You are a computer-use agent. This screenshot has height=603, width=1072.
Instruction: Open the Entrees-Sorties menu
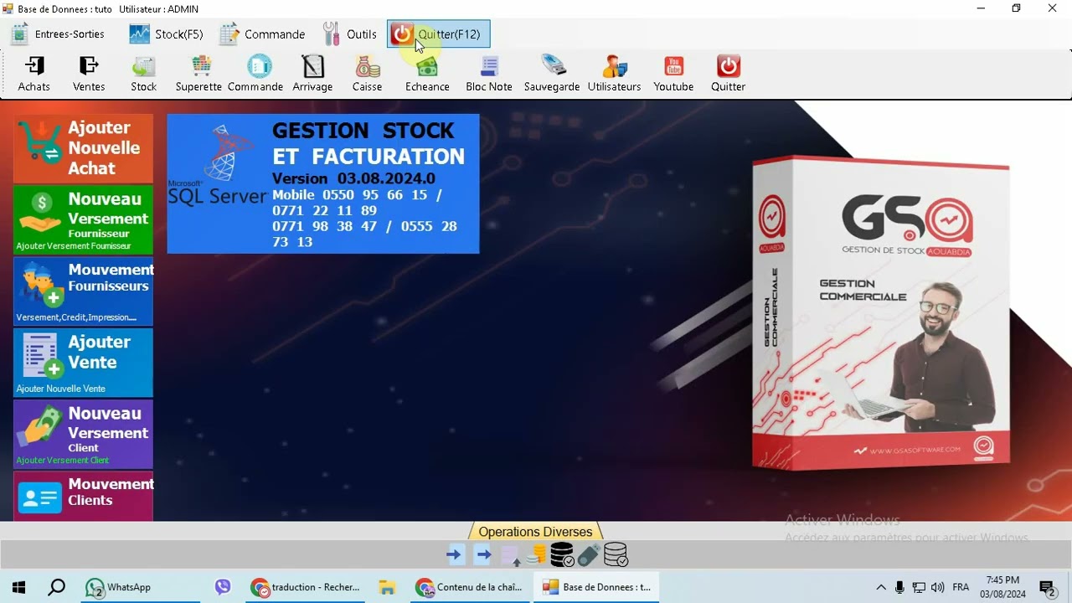point(58,34)
